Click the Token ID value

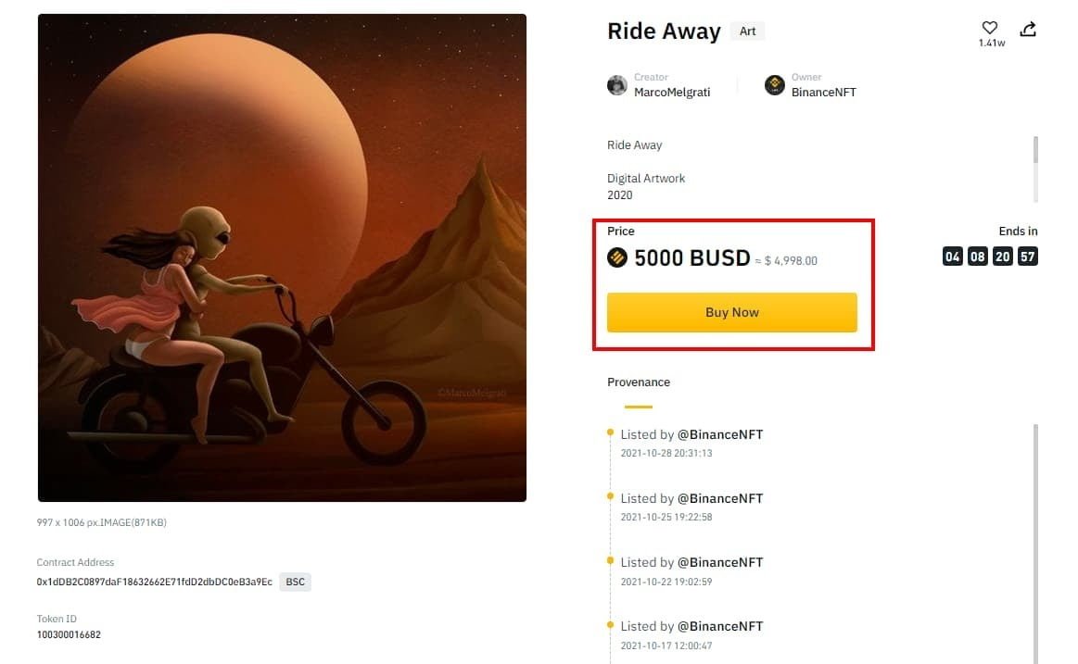68,634
